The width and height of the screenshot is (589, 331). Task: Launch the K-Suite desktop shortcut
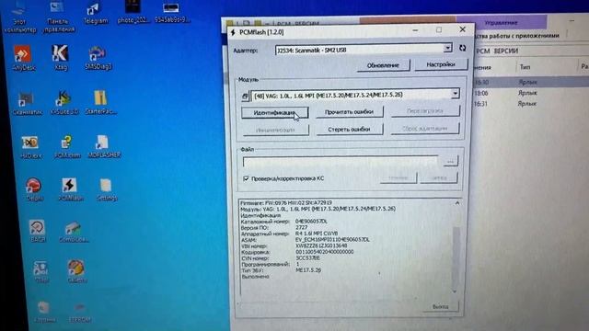coord(64,102)
